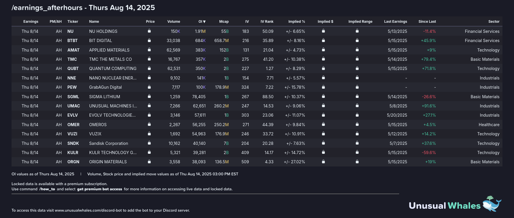Click the 509 IV value for ORGN
Image resolution: width=514 pixels, height=218 pixels.
[245, 162]
